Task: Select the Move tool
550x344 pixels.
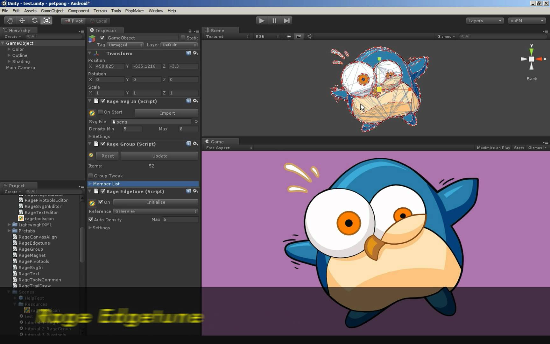Action: coord(22,20)
